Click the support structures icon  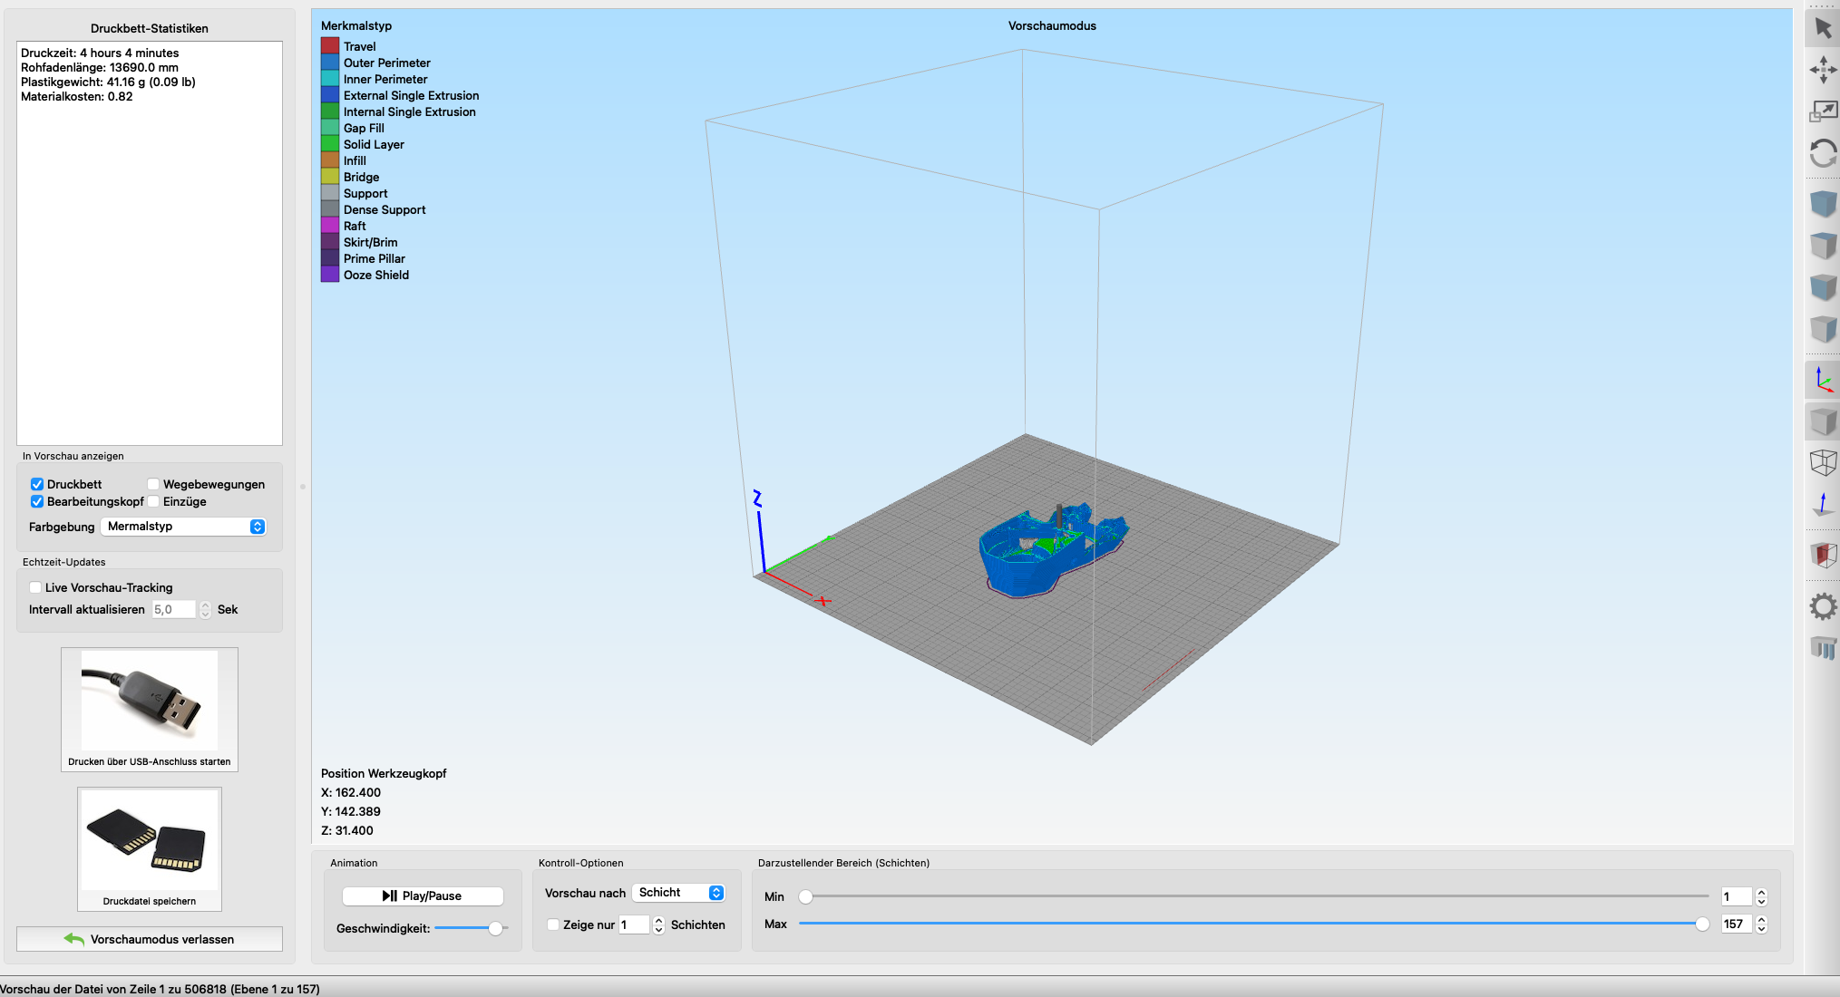[x=1823, y=647]
